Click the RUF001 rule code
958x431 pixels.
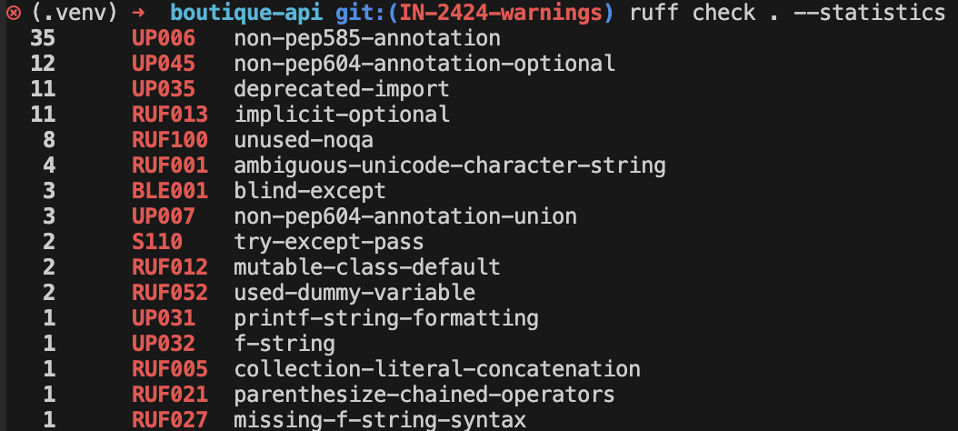click(x=169, y=165)
